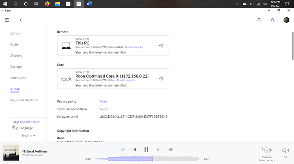Open the user profile avatar
Viewport: 294px width, 164px height.
[x=286, y=20]
